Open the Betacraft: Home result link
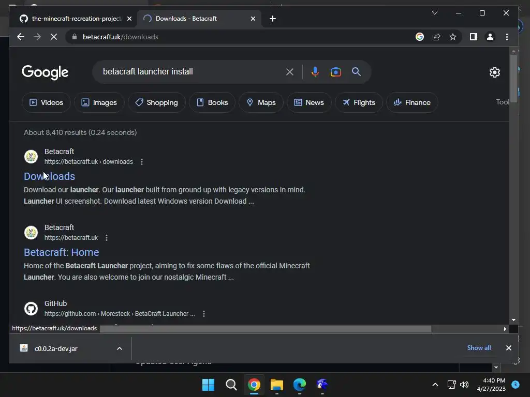 click(62, 252)
